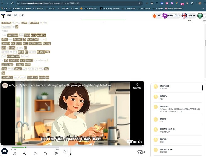Click the word 'routine' in the text
This screenshot has width=206, height=157.
pyautogui.click(x=41, y=35)
